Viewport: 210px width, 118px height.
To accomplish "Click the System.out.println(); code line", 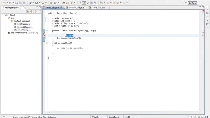I will click(x=69, y=38).
